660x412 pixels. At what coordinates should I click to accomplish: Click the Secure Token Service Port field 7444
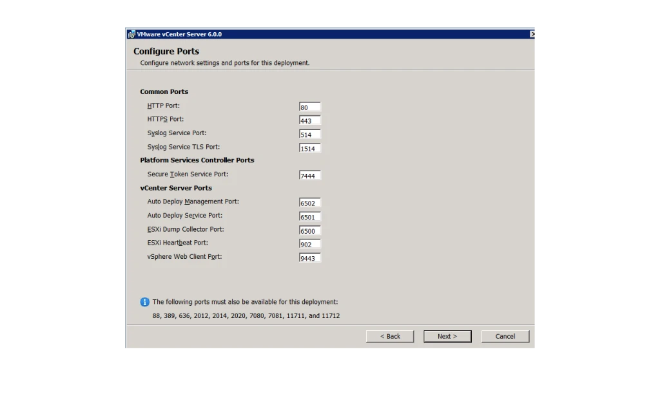tap(310, 175)
